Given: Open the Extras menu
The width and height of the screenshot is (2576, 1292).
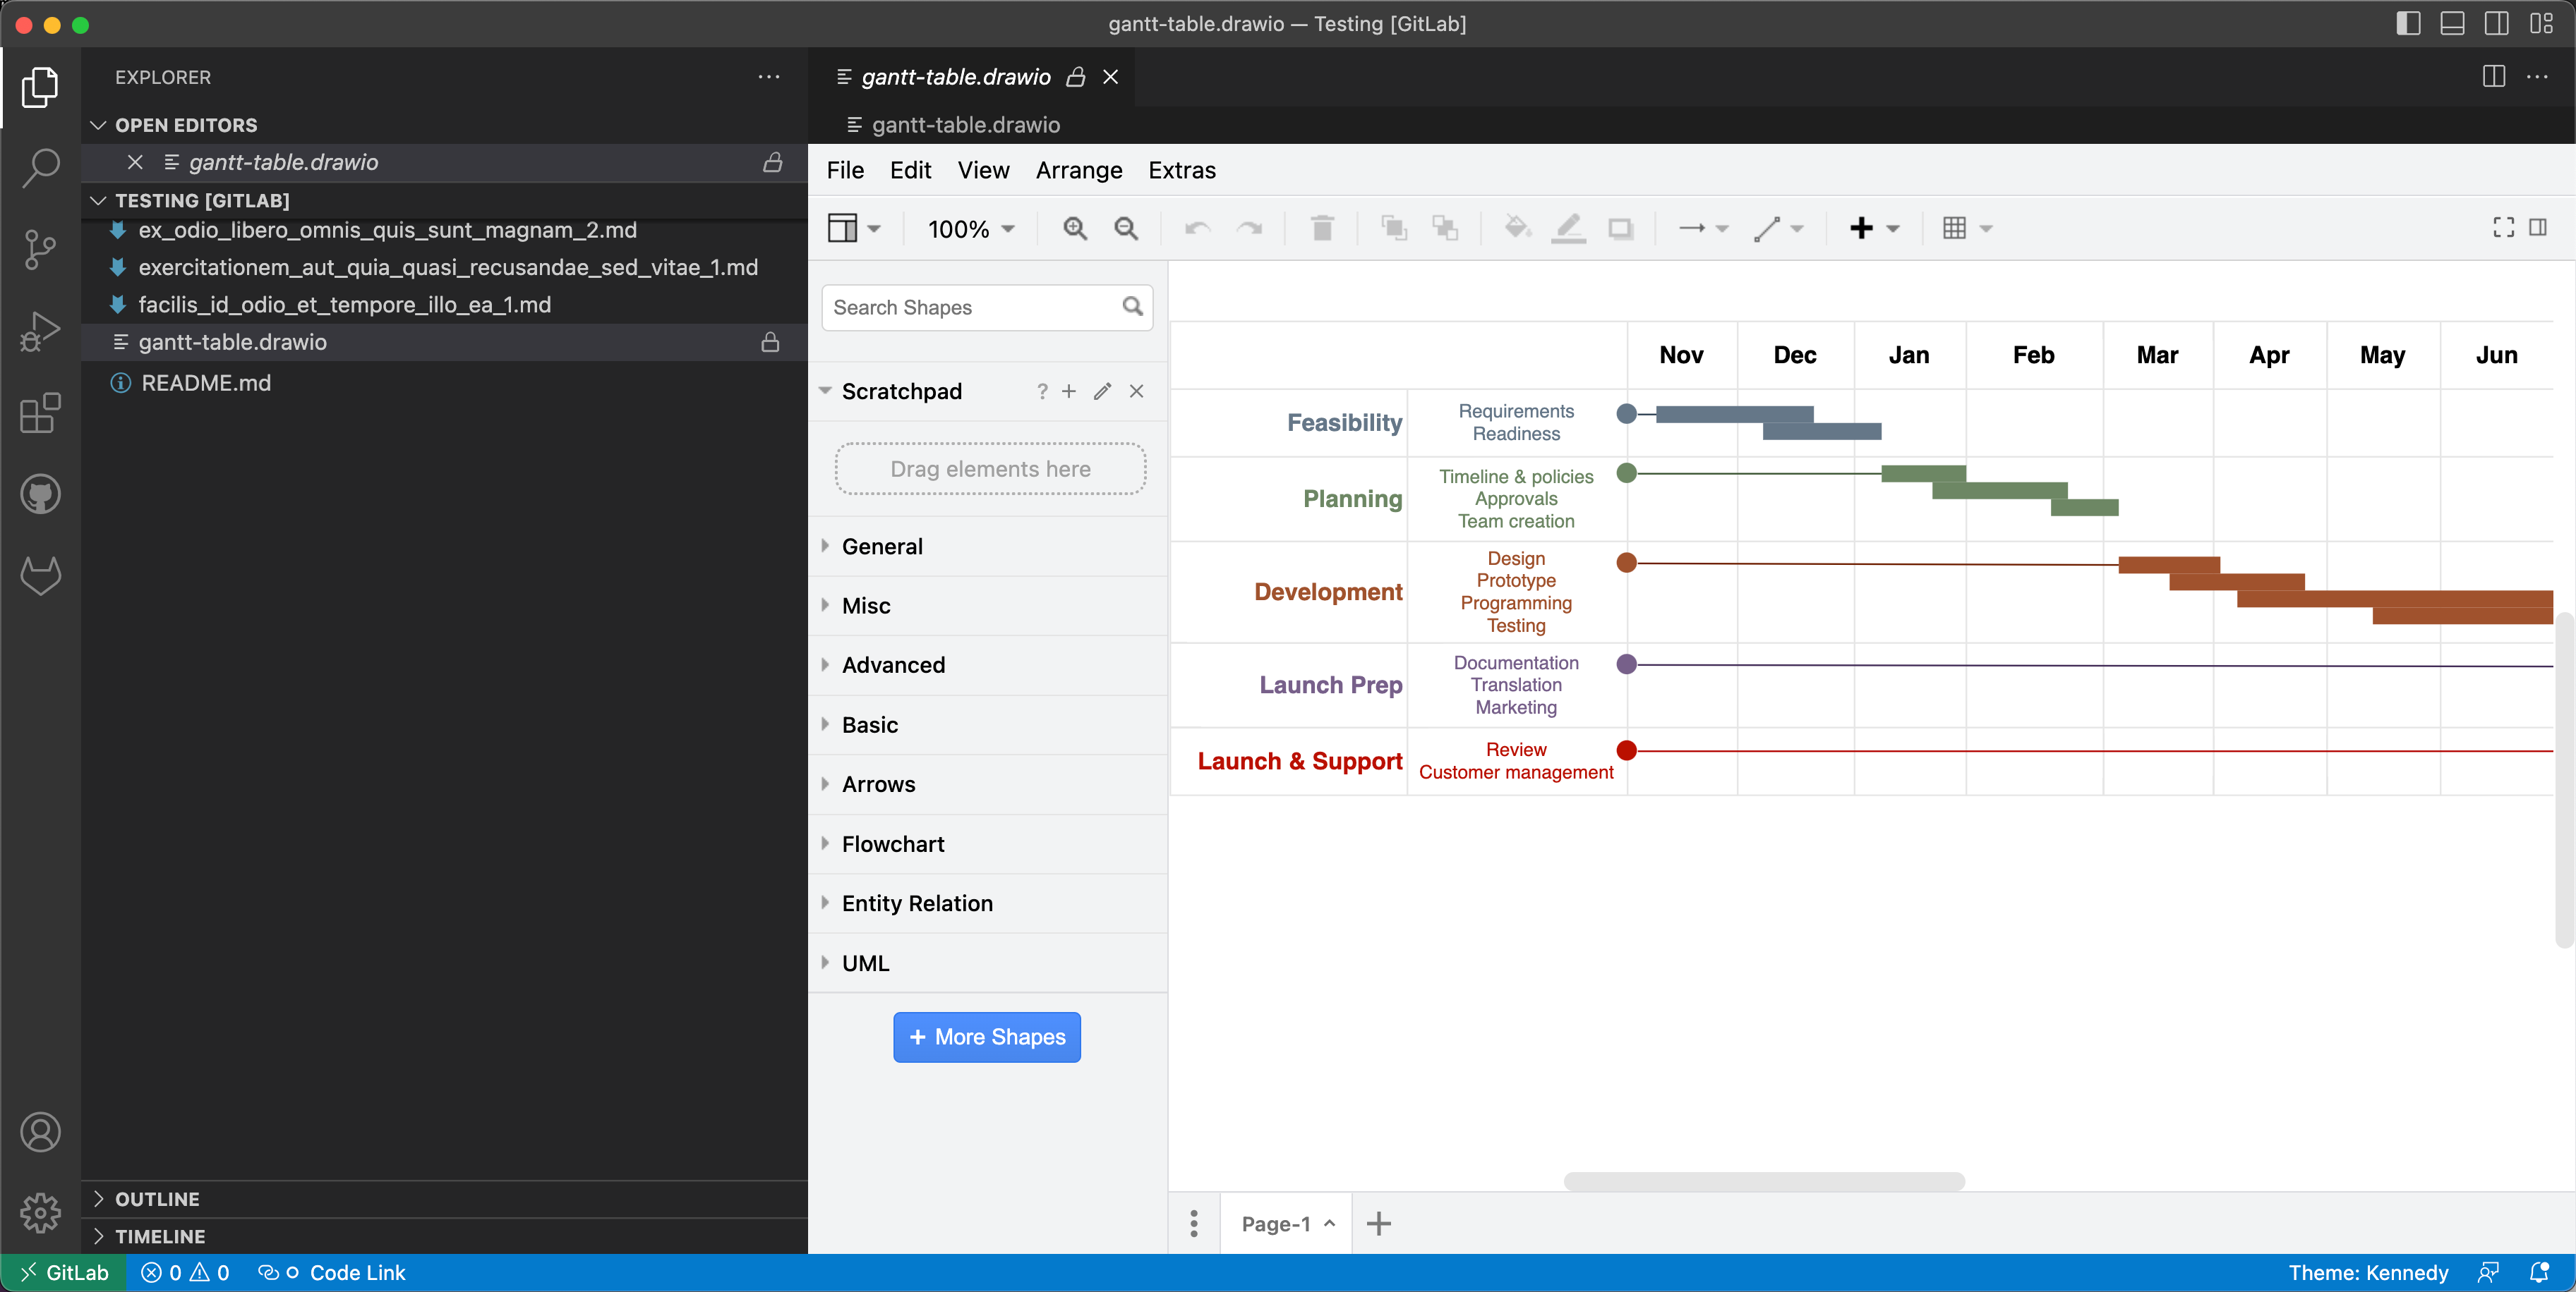Looking at the screenshot, I should [x=1182, y=170].
